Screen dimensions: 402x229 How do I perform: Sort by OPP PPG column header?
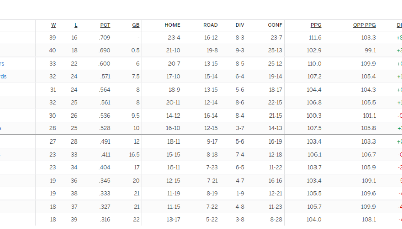pos(364,25)
